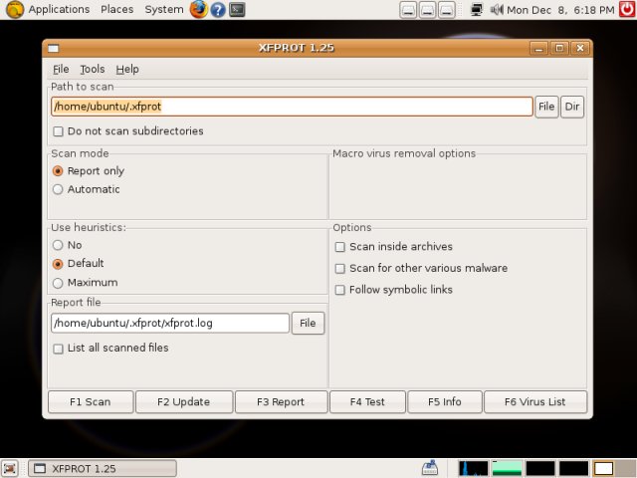Click File button next to Report file field
Viewport: 637px width, 478px height.
308,323
